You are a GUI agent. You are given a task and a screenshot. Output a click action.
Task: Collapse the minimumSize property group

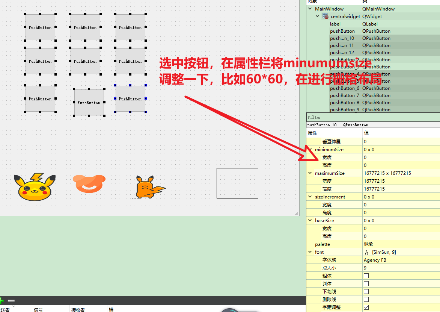[x=310, y=149]
